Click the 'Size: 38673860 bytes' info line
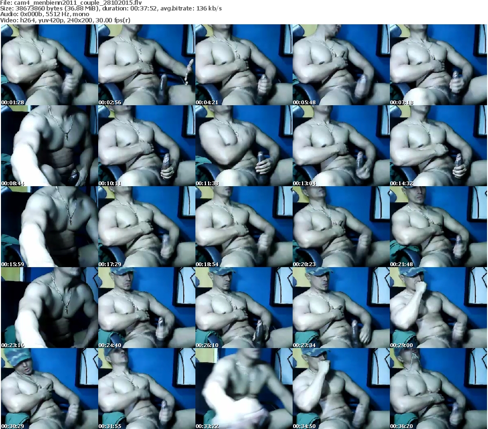This screenshot has height=429, width=488. click(111, 9)
